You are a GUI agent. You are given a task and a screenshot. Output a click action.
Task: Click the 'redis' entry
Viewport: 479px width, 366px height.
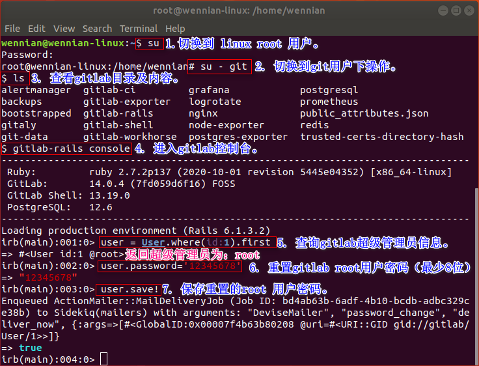[314, 125]
